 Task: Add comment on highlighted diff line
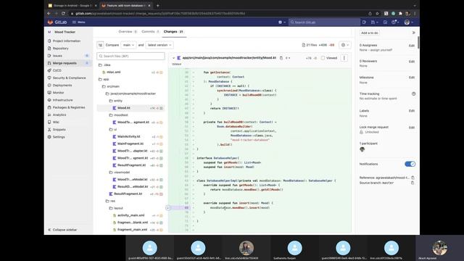pos(168,208)
